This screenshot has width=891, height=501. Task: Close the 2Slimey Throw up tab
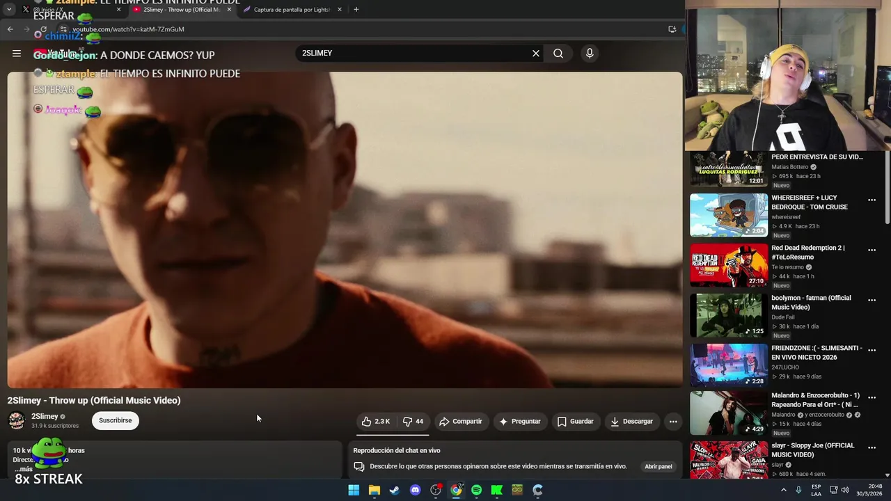(229, 10)
